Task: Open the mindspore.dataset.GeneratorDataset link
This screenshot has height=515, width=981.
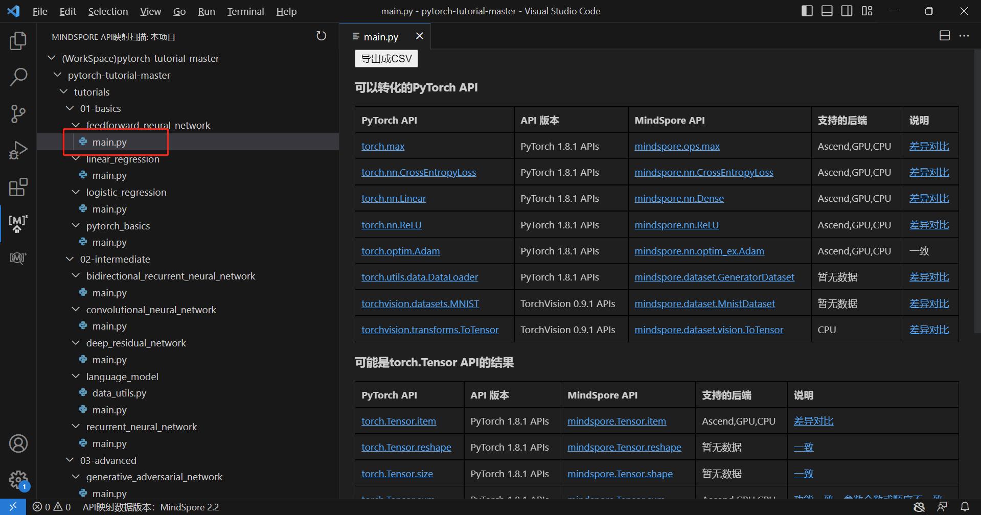Action: (x=714, y=277)
